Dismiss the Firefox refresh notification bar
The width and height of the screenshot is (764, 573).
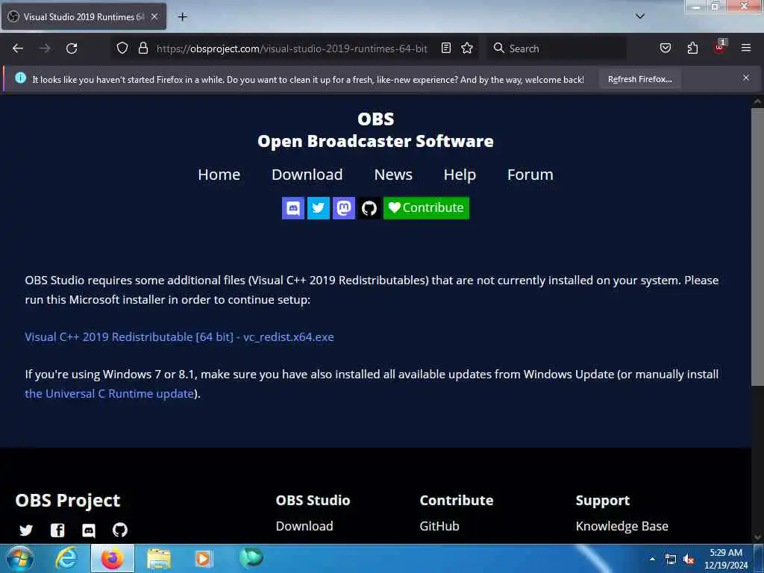746,78
